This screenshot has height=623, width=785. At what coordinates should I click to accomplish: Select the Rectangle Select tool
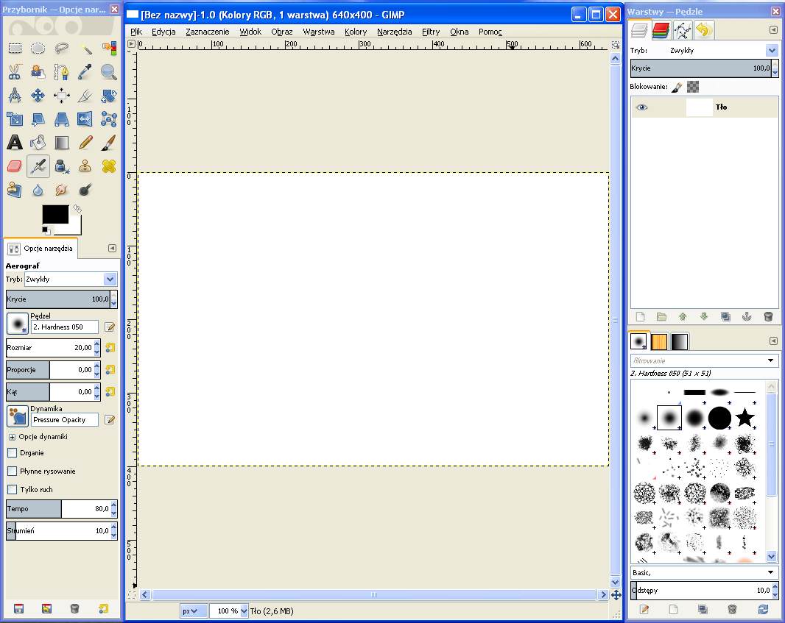pyautogui.click(x=15, y=49)
